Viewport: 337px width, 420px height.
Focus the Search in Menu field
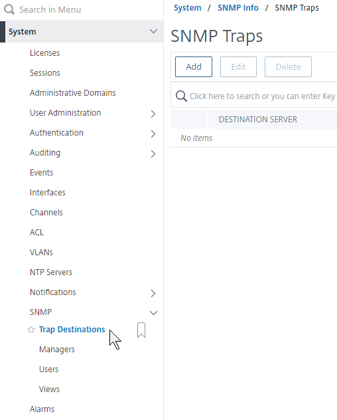coord(82,10)
